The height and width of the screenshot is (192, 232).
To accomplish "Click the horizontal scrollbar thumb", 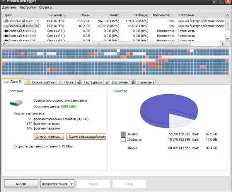I will pos(99,43).
